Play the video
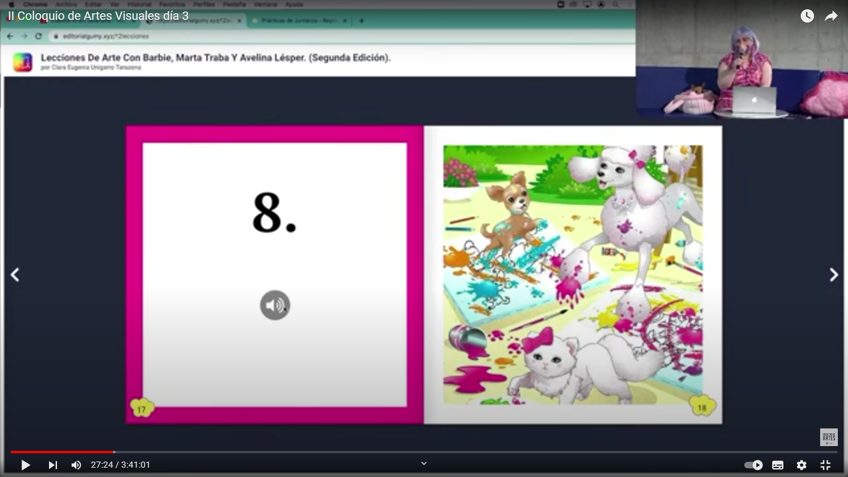The width and height of the screenshot is (848, 477). (x=26, y=465)
